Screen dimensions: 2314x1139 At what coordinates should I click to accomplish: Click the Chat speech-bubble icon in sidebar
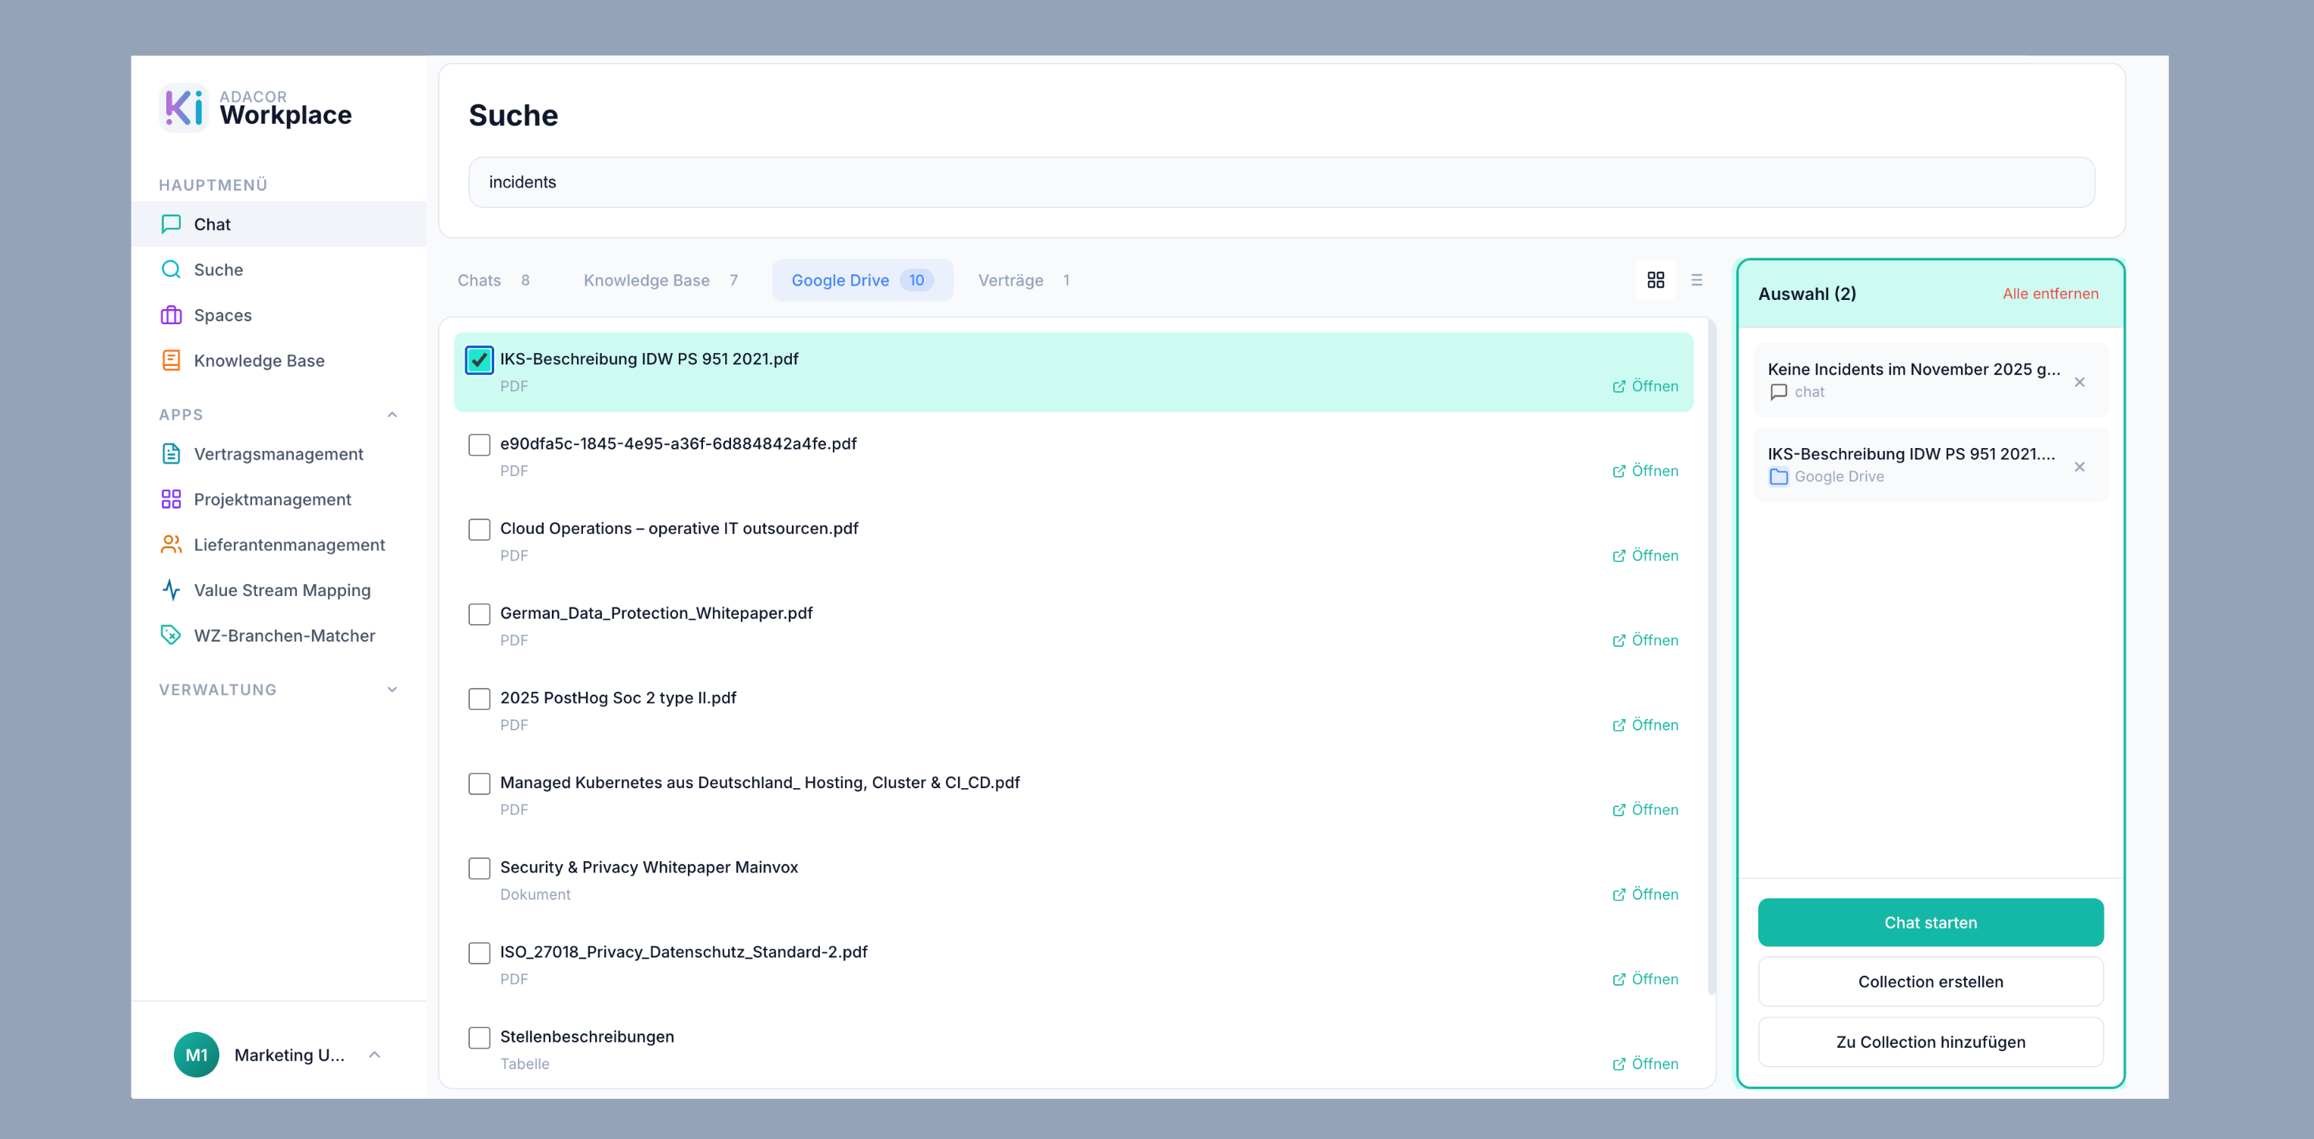pos(171,224)
